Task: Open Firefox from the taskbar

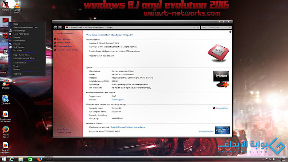Action: click(x=39, y=159)
